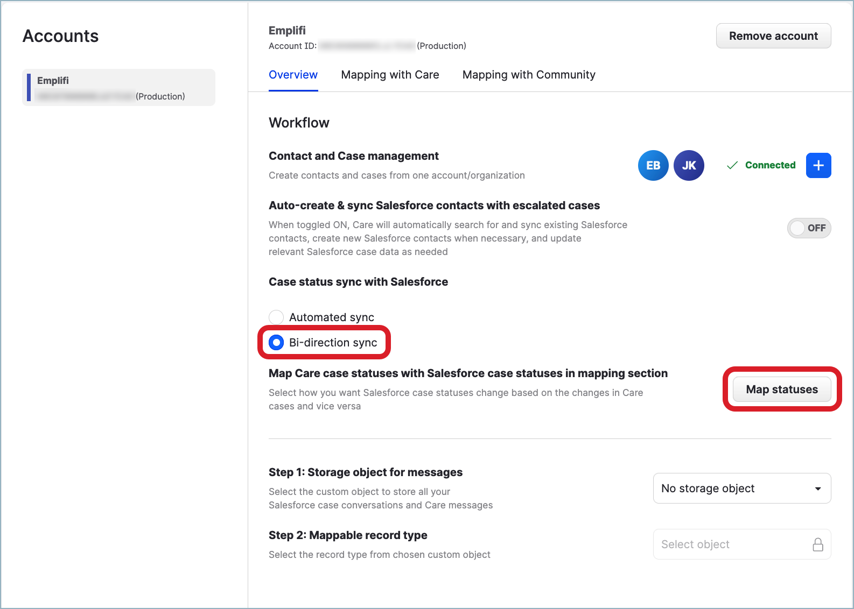Switch to the Overview tab
This screenshot has width=854, height=609.
point(293,75)
